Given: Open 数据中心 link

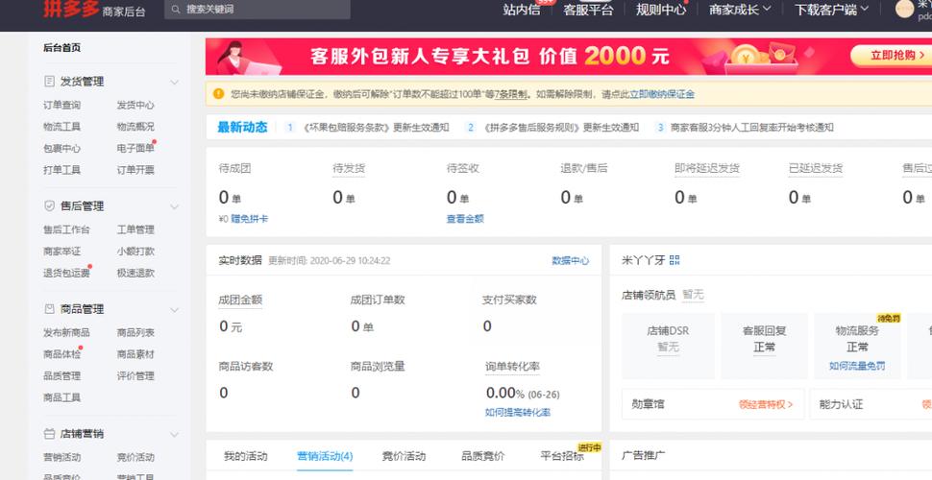Looking at the screenshot, I should click(571, 261).
